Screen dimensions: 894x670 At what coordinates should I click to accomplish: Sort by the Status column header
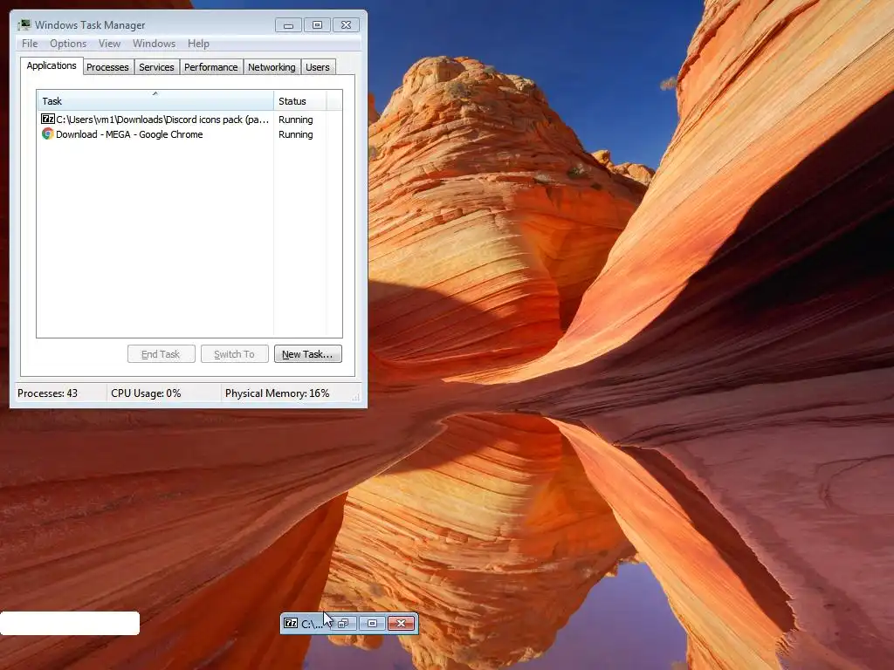(300, 101)
